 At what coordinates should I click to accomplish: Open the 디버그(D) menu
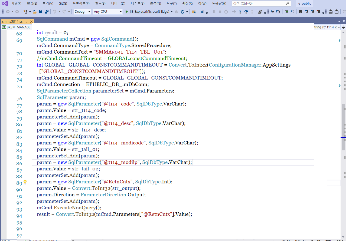118,4
